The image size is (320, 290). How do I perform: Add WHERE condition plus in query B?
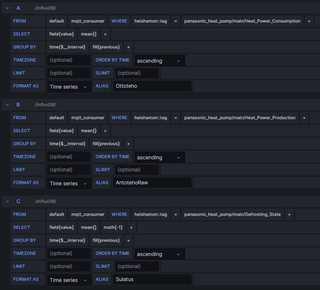click(x=304, y=118)
